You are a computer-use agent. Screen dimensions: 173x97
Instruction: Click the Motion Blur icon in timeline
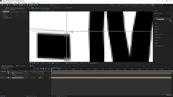46,69
